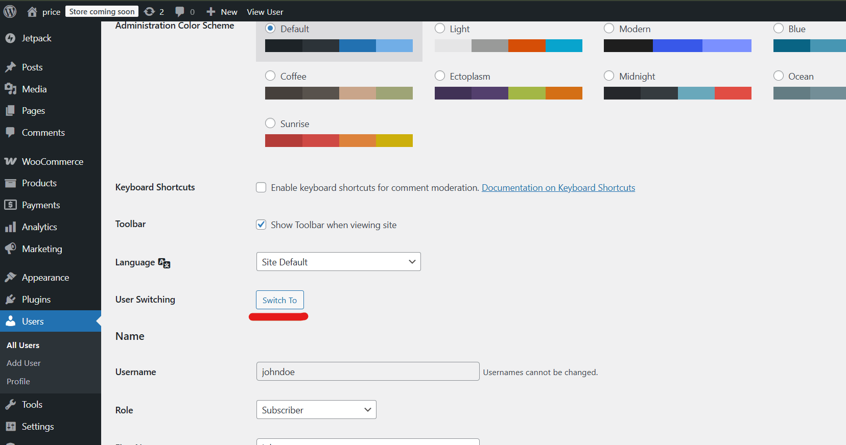This screenshot has width=846, height=445.
Task: Click the Sunrise color scheme swatch strip
Action: (x=339, y=141)
